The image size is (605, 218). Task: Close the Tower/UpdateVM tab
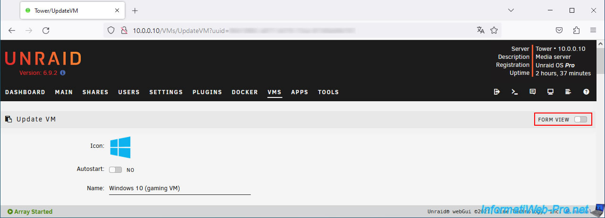click(x=116, y=10)
